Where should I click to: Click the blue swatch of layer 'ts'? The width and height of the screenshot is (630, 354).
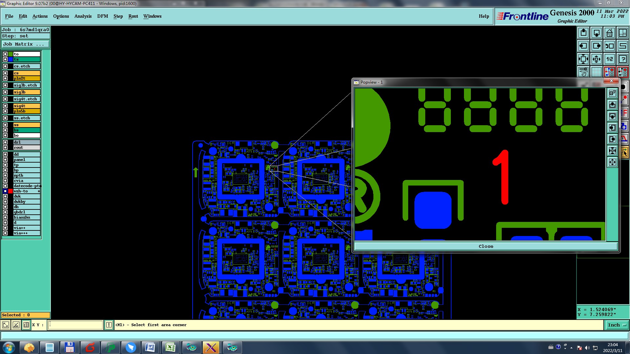10,59
